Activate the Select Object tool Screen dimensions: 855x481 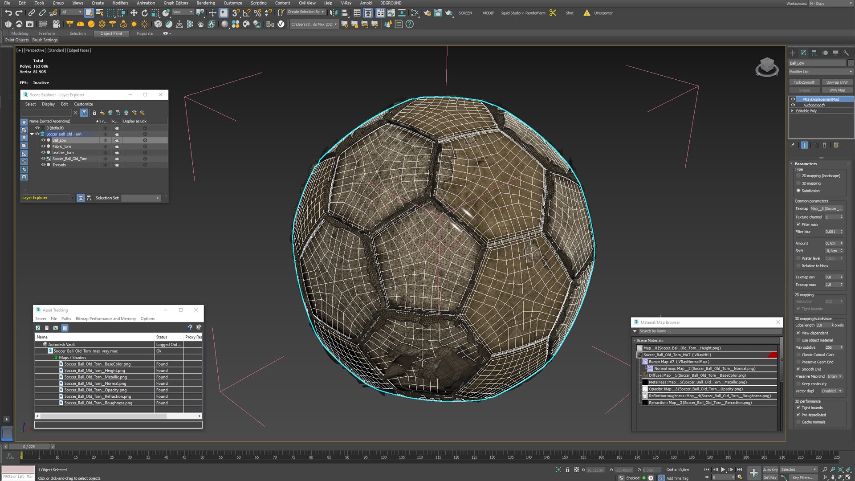pyautogui.click(x=89, y=13)
